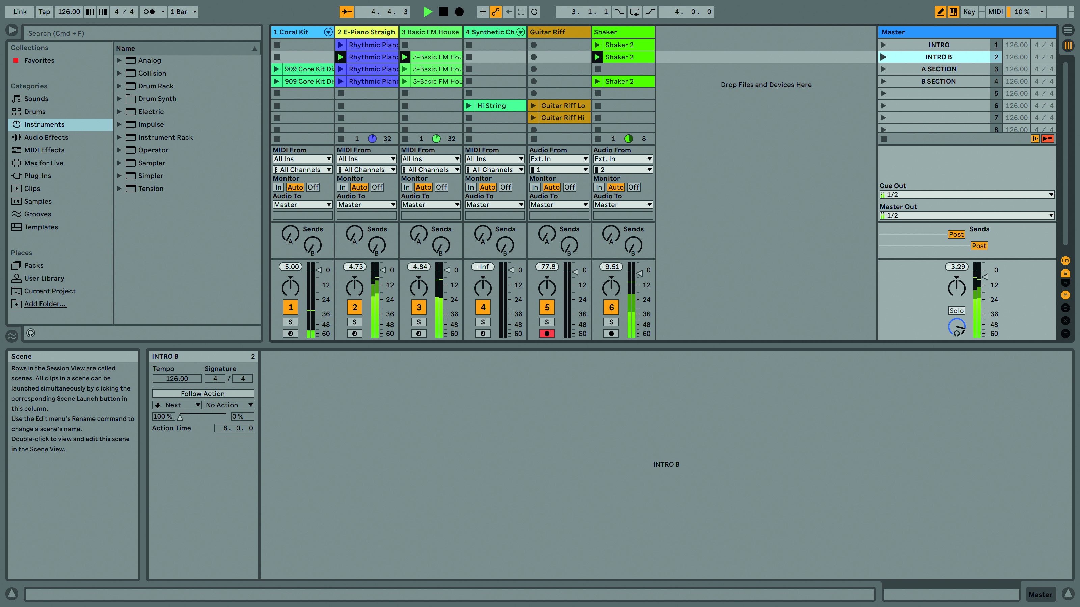Viewport: 1080px width, 607px height.
Task: Click the Re-enable Automation arrow icon
Action: (509, 12)
